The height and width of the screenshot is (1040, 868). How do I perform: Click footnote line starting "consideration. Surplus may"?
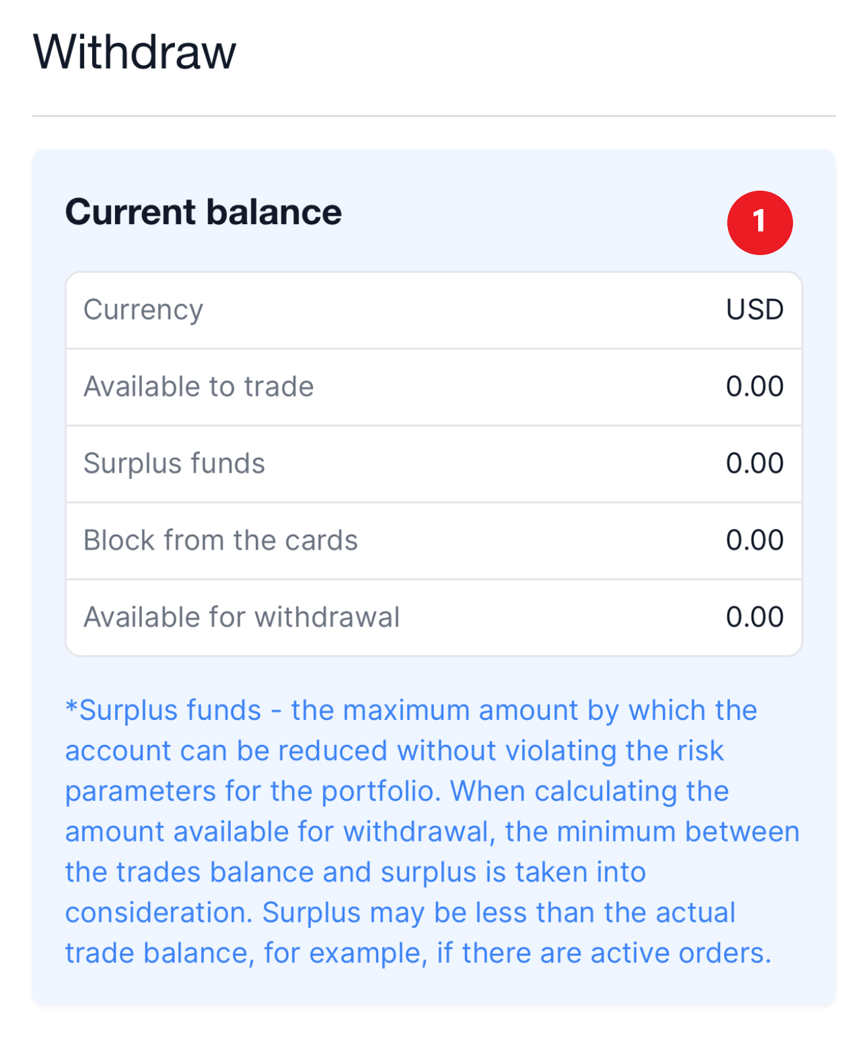[400, 913]
